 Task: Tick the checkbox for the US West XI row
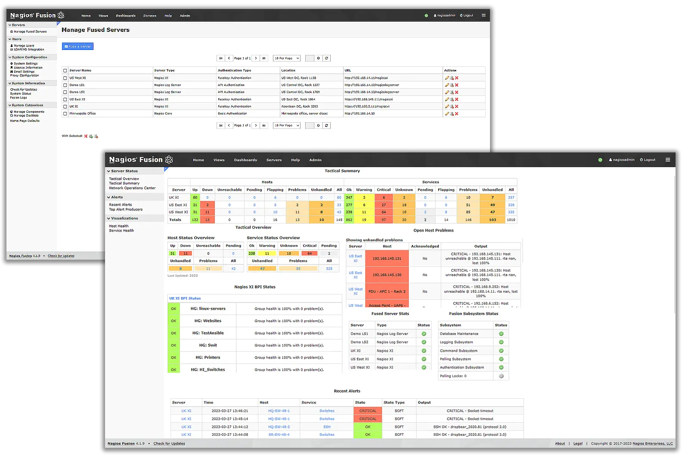(x=65, y=78)
